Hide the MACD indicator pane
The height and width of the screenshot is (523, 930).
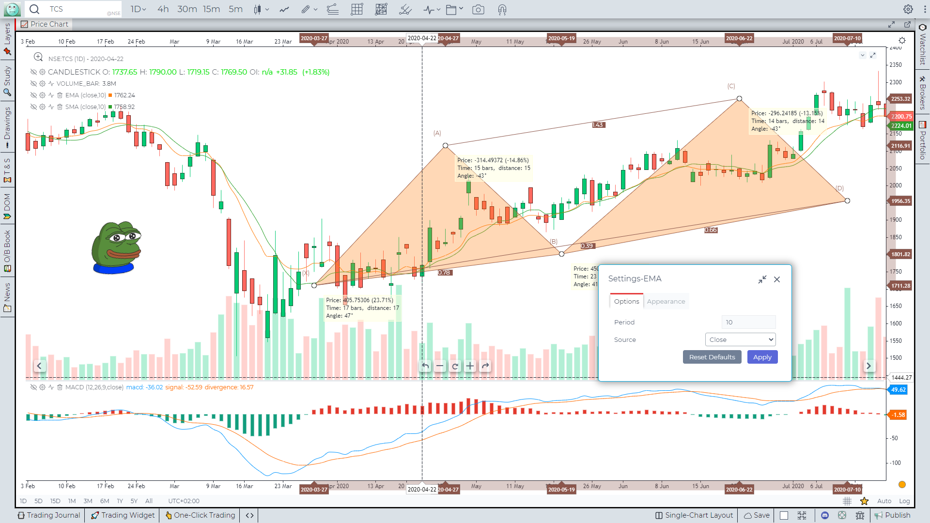click(33, 387)
